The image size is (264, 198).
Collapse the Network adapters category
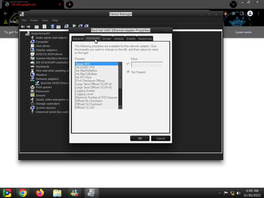pyautogui.click(x=28, y=79)
